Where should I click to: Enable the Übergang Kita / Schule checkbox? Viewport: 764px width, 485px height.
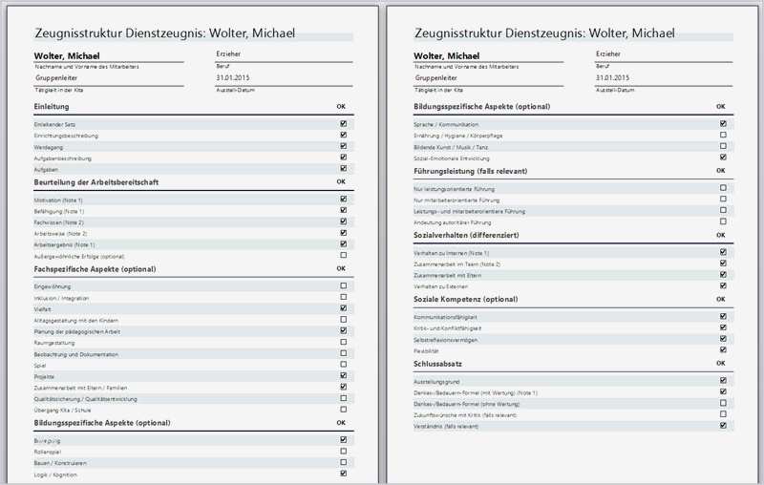(x=344, y=409)
